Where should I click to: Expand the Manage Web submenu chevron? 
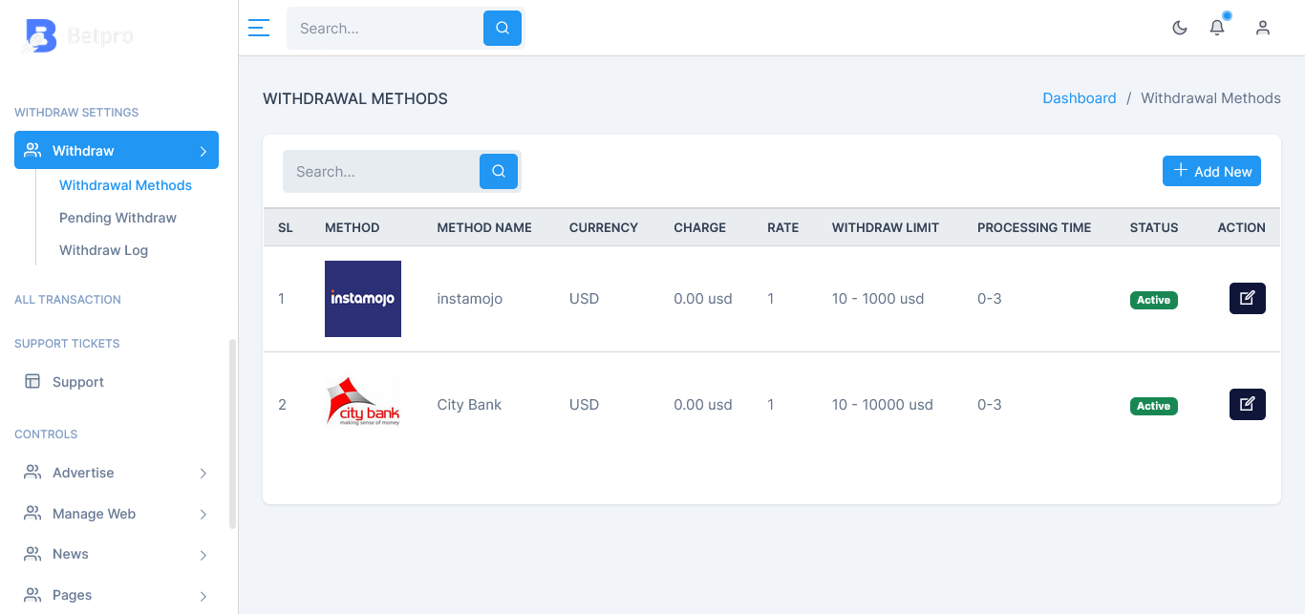[203, 515]
